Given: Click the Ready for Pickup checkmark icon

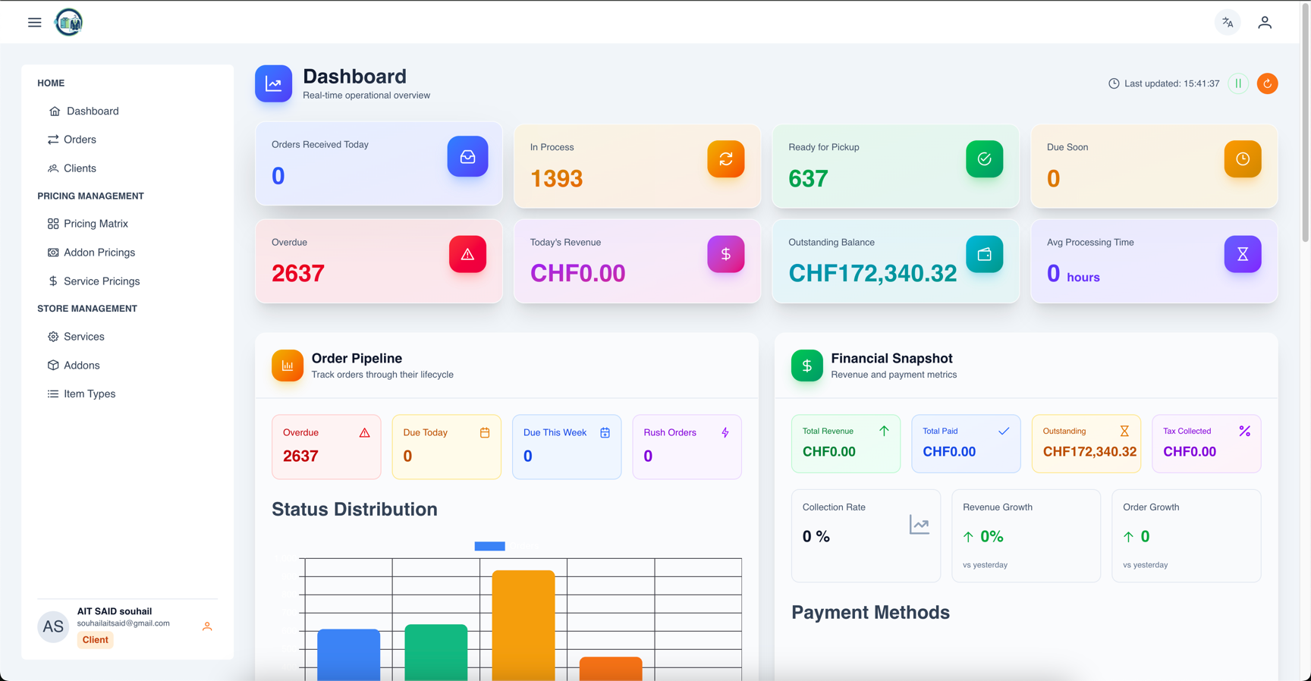Looking at the screenshot, I should 985,158.
